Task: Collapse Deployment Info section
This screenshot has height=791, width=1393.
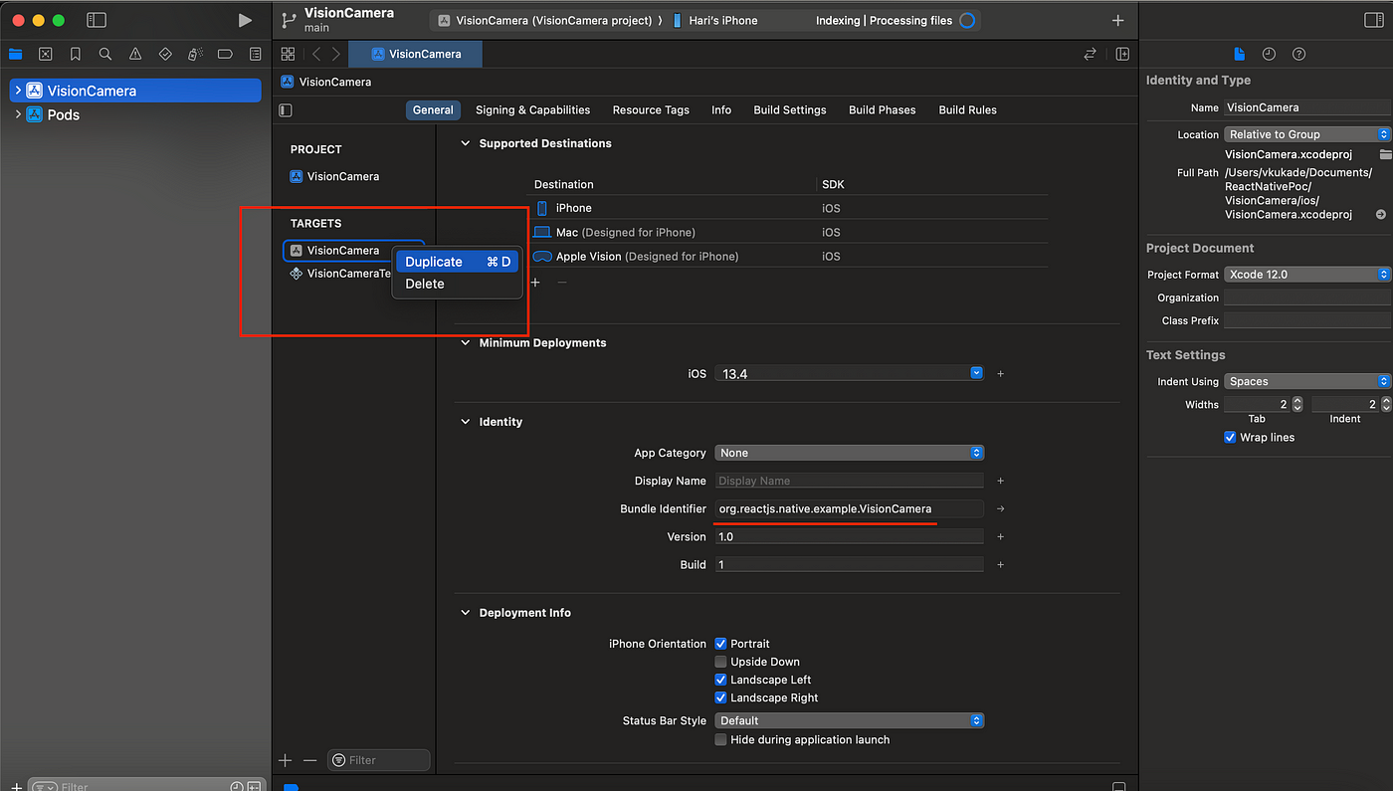Action: (x=465, y=613)
